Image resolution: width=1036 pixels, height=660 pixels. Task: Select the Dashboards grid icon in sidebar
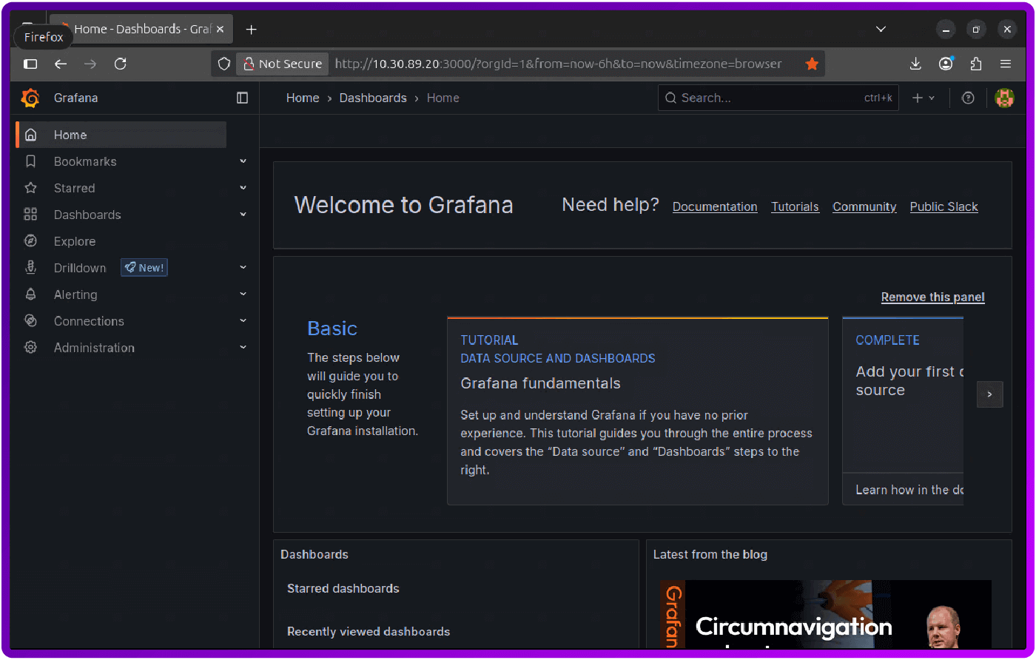coord(31,214)
